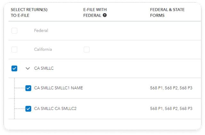This screenshot has height=135, width=205.
Task: Uncheck CA SMLLC CA SMLLC2 checkbox
Action: click(28, 109)
